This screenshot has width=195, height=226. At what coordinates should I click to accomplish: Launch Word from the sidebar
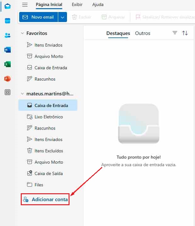click(8, 50)
